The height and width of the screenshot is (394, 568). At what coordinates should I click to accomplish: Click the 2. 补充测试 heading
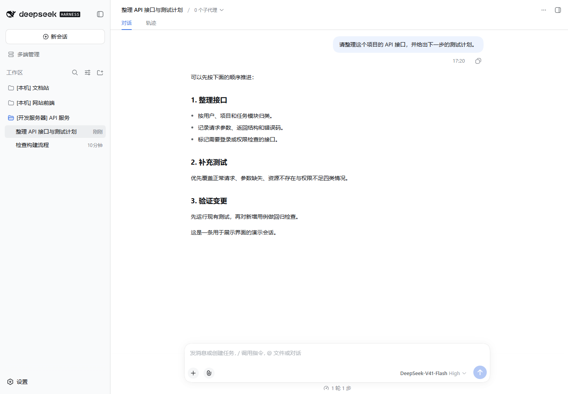point(209,162)
